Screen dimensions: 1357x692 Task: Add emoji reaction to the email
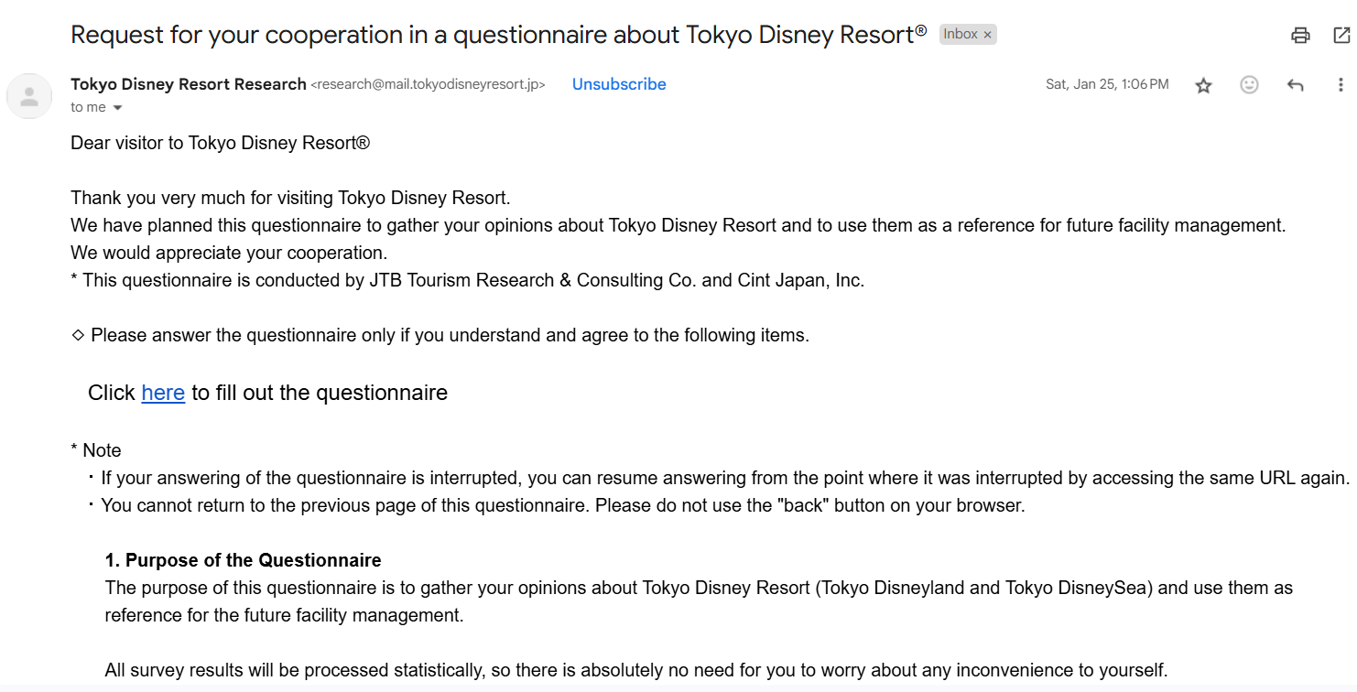click(1249, 85)
